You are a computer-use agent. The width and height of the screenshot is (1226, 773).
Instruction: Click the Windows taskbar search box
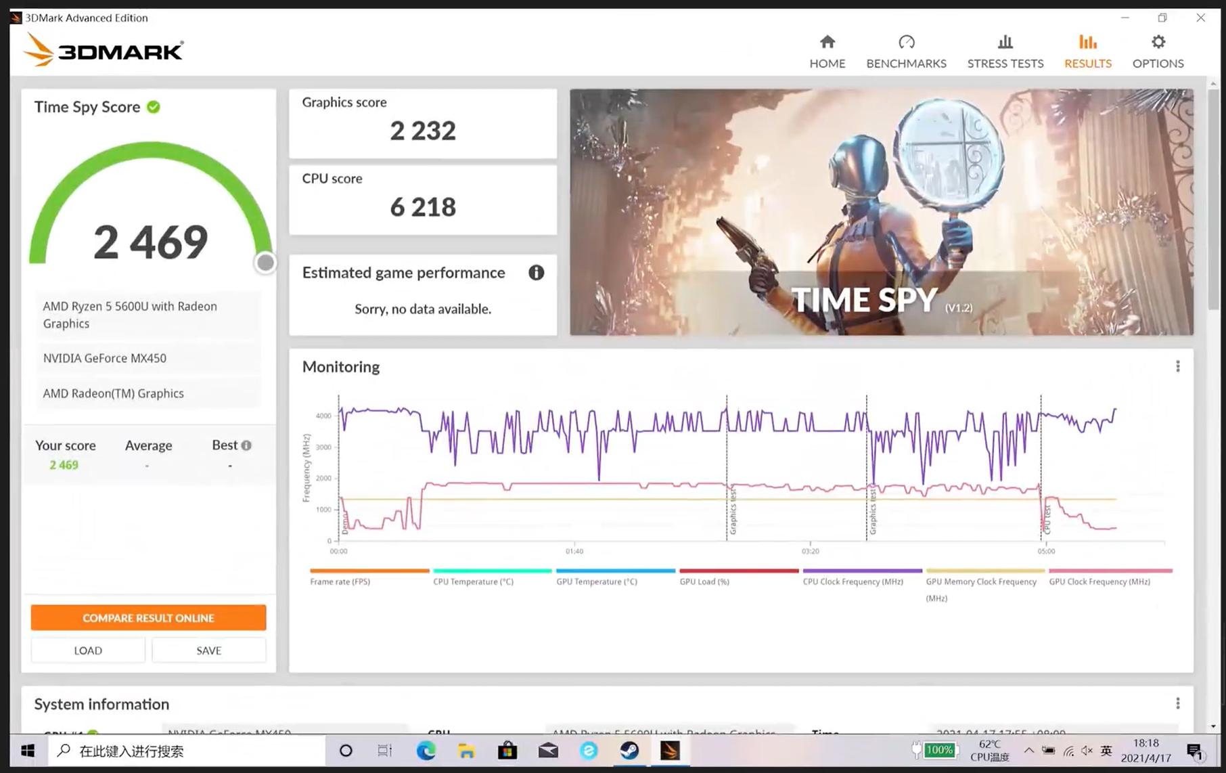tap(186, 751)
